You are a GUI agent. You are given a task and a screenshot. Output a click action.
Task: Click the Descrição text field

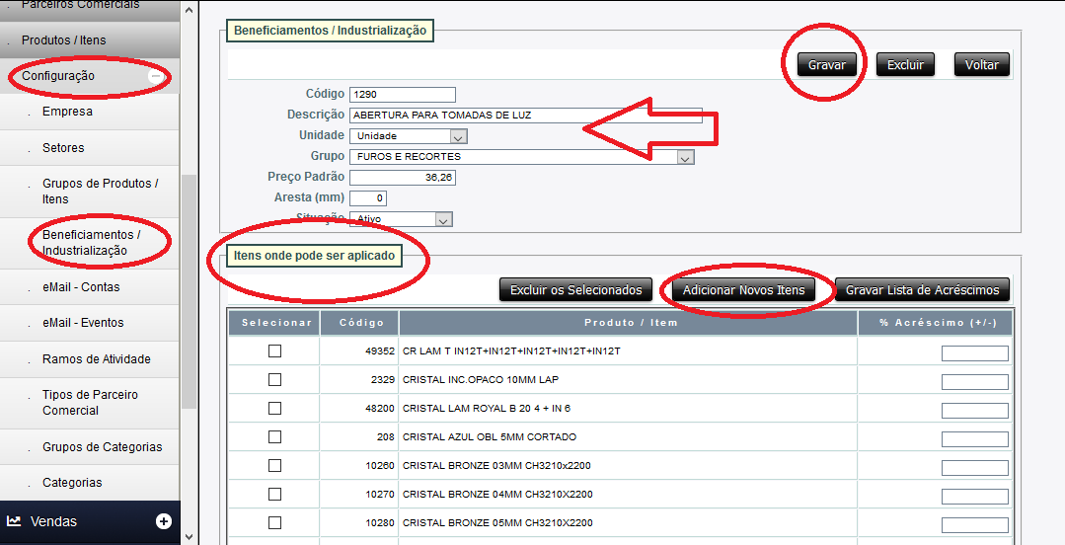point(525,116)
